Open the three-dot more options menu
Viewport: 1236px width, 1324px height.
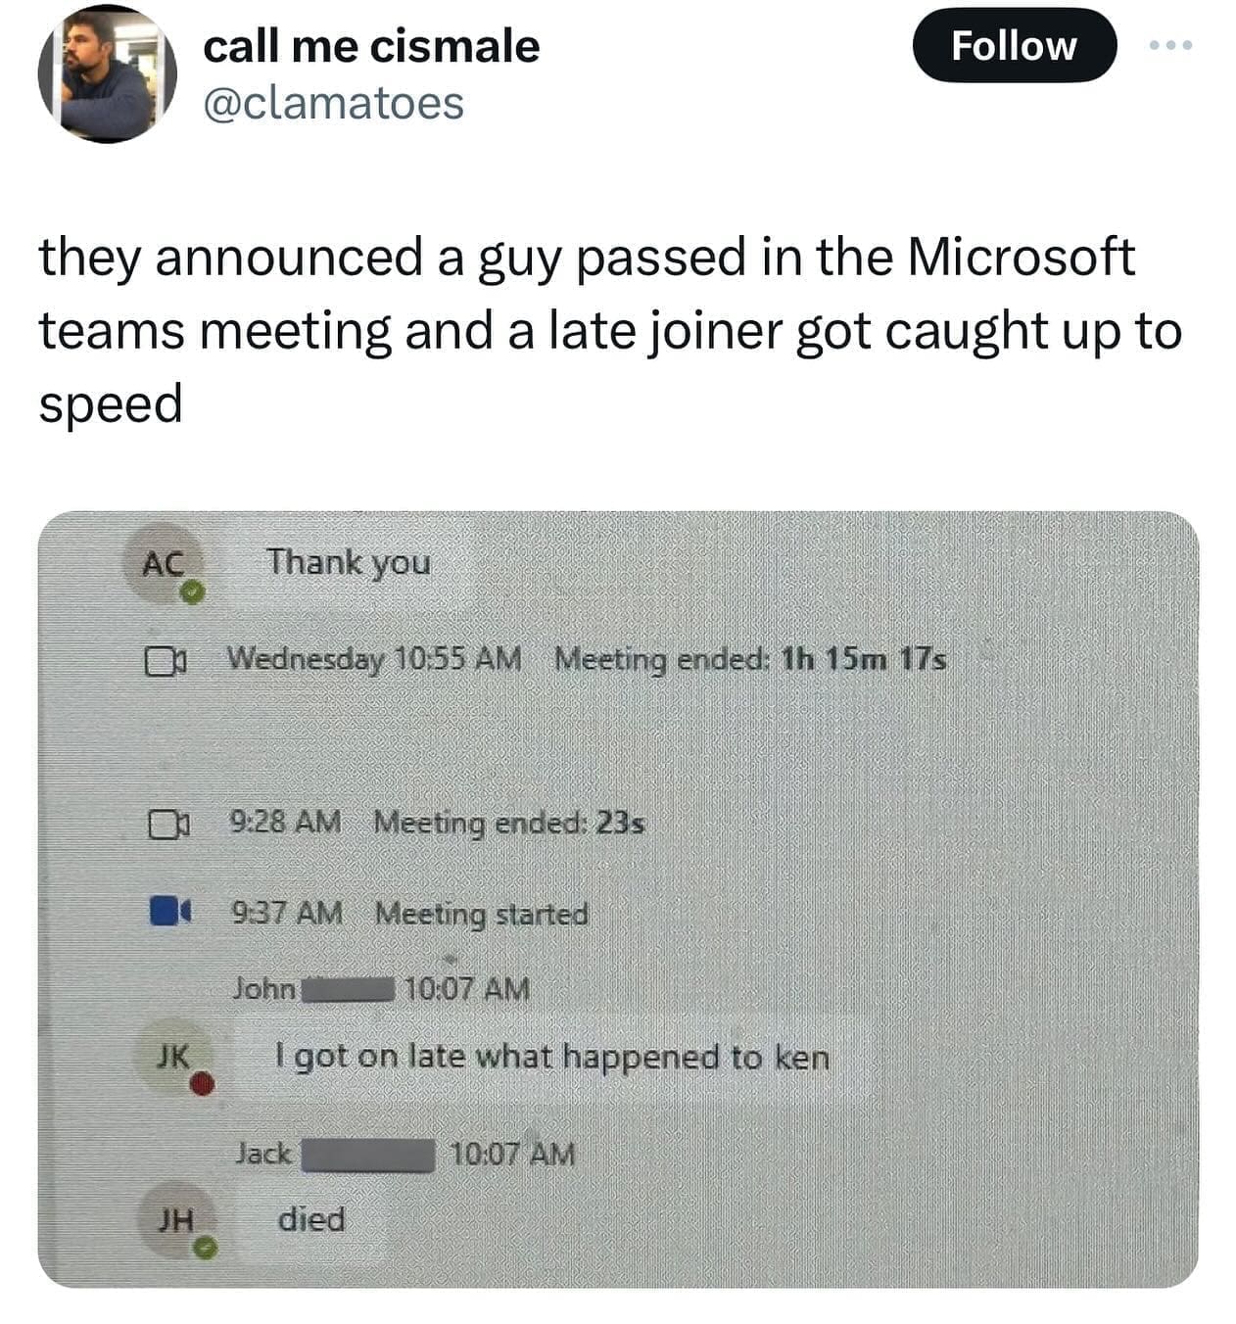click(1172, 45)
